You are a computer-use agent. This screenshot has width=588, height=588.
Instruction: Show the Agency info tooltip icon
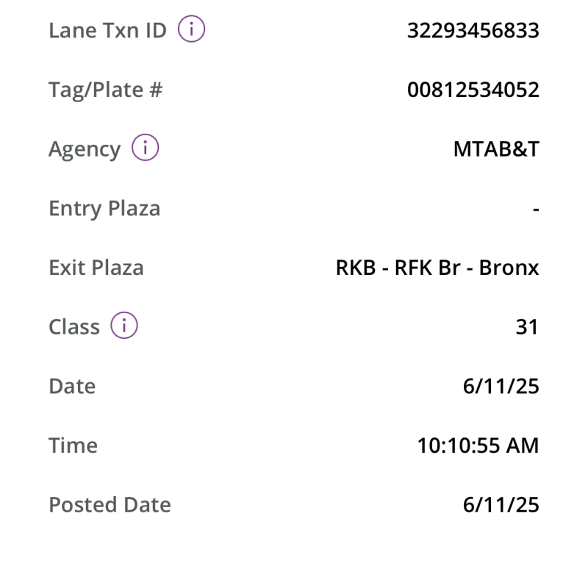(145, 148)
